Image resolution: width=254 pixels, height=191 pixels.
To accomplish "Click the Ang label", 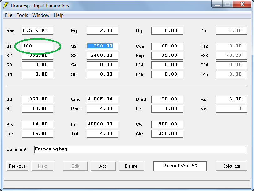I will [10, 31].
